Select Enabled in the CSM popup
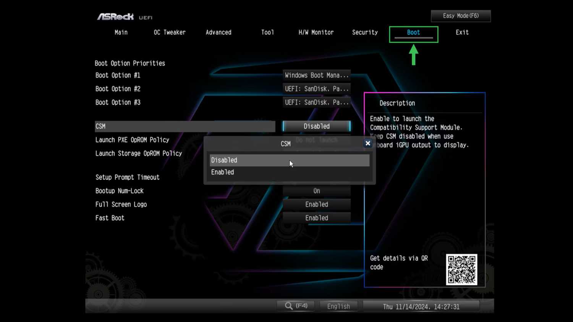The image size is (573, 322). click(x=290, y=172)
